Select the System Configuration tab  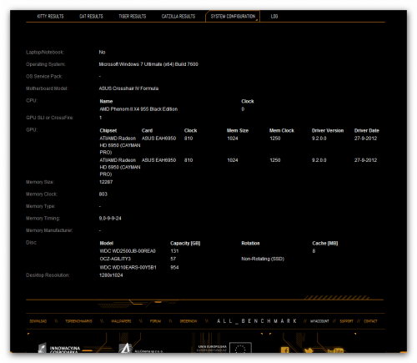pos(233,16)
